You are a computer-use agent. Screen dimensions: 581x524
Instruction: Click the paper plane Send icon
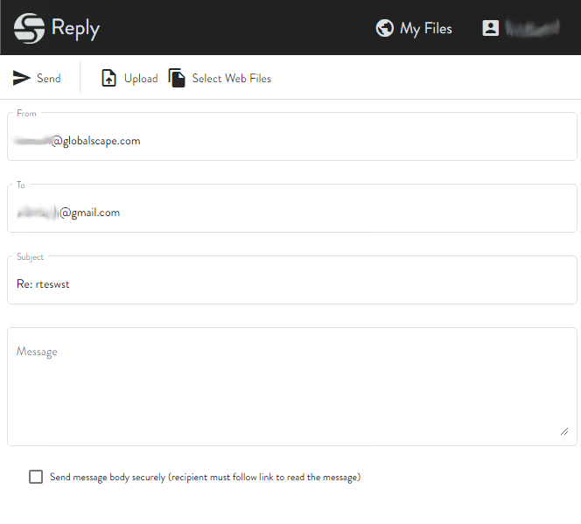[x=22, y=78]
